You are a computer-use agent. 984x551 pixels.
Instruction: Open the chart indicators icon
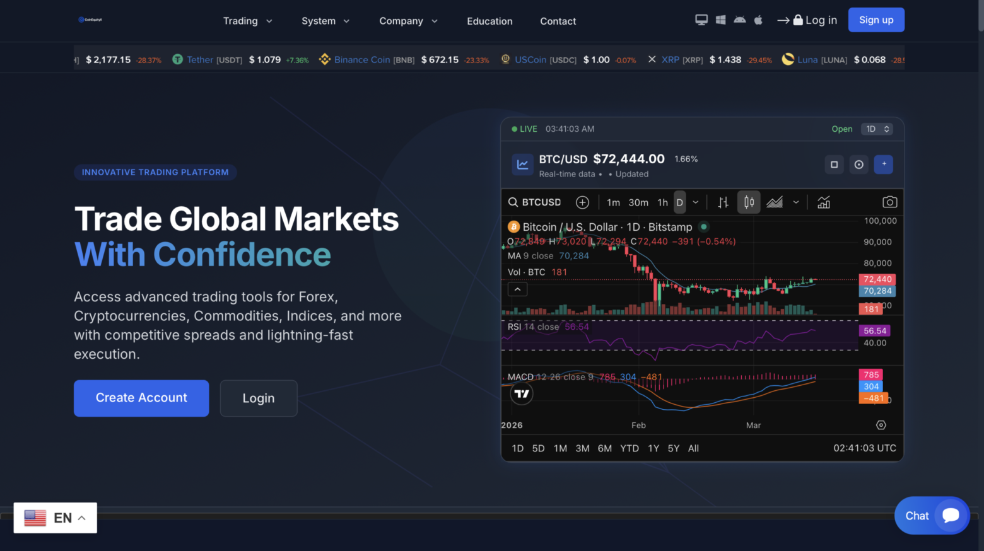pyautogui.click(x=824, y=202)
